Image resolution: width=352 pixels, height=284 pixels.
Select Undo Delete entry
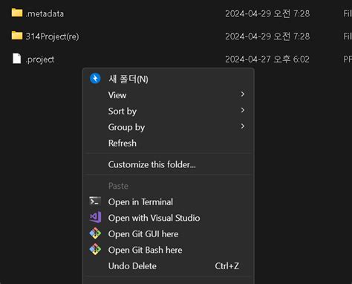click(x=169, y=266)
